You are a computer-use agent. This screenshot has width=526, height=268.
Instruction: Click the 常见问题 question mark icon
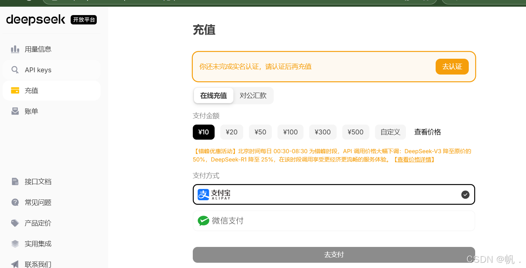coord(15,202)
